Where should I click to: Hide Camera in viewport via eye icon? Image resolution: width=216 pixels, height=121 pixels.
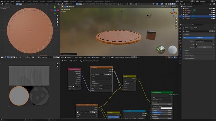pyautogui.click(x=212, y=10)
